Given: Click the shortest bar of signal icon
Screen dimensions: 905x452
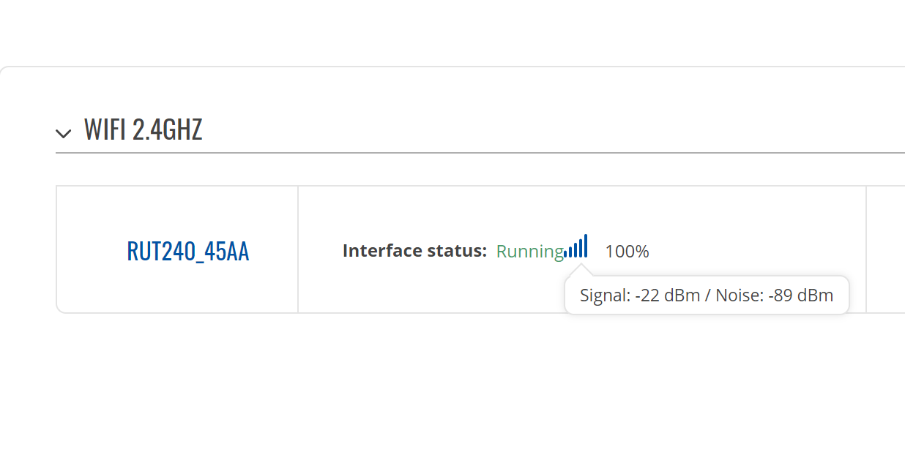Looking at the screenshot, I should [x=566, y=255].
